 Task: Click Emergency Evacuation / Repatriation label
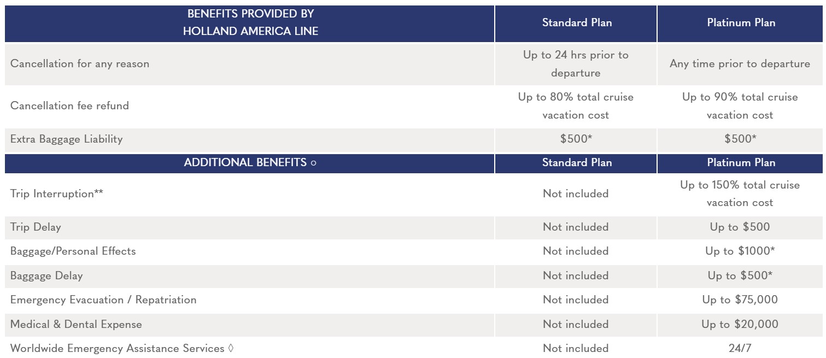click(103, 300)
